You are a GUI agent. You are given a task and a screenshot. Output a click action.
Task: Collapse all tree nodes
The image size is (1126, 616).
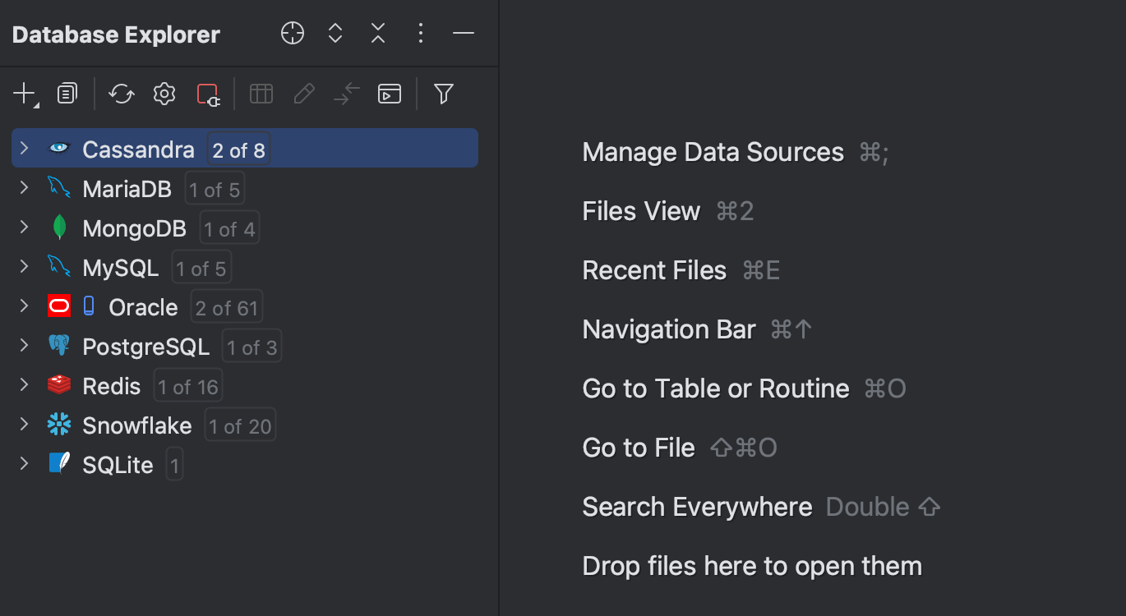pos(377,33)
